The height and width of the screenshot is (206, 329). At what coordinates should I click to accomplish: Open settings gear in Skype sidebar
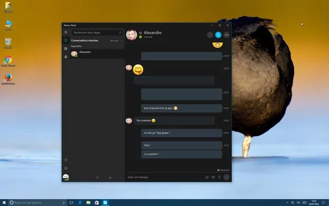pyautogui.click(x=66, y=168)
